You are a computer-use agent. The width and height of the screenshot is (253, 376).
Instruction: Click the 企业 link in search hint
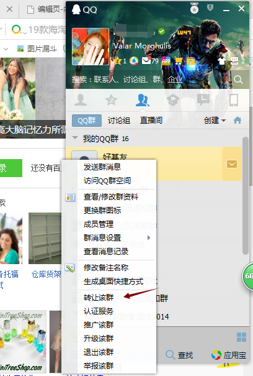(x=175, y=80)
